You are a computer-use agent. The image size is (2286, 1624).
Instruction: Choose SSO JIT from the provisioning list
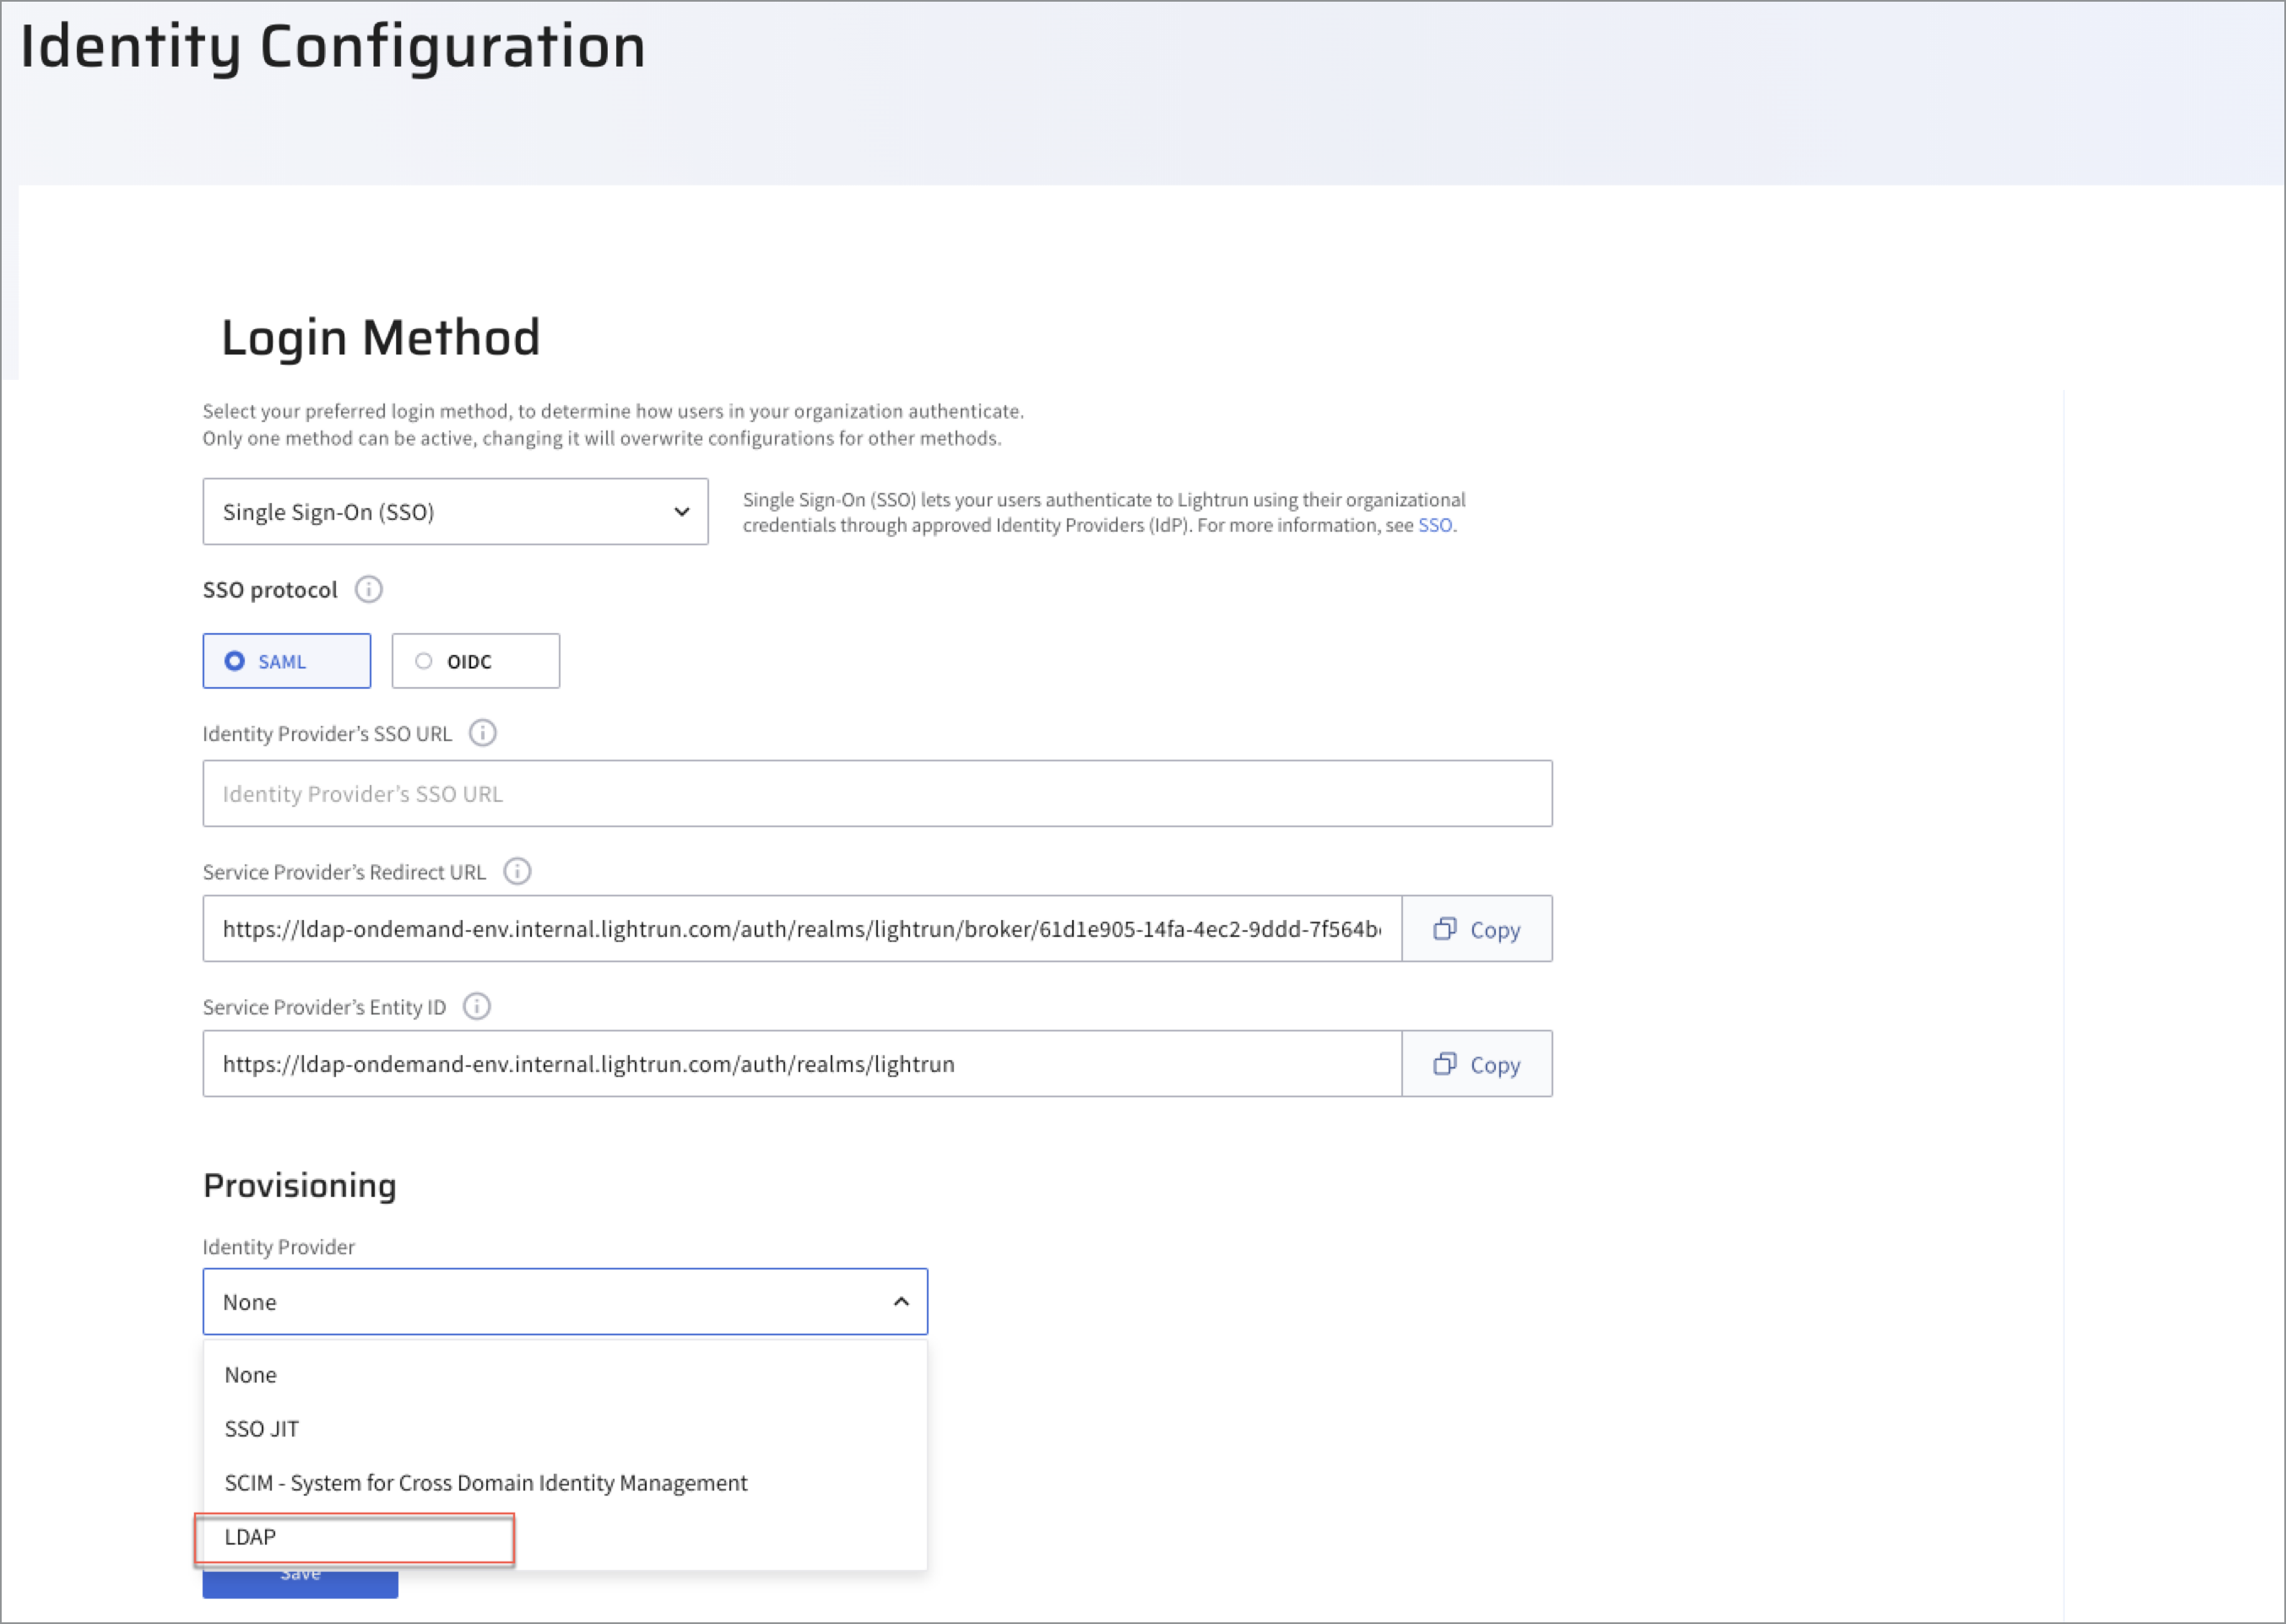pyautogui.click(x=262, y=1429)
